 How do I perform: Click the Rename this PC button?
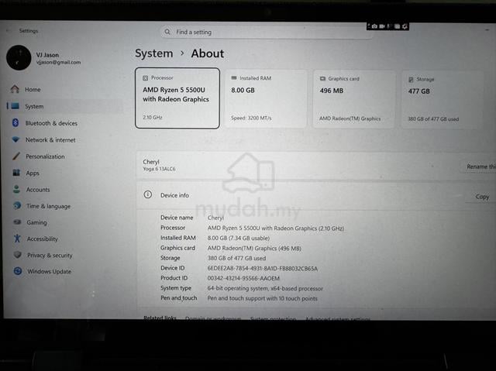tap(479, 167)
